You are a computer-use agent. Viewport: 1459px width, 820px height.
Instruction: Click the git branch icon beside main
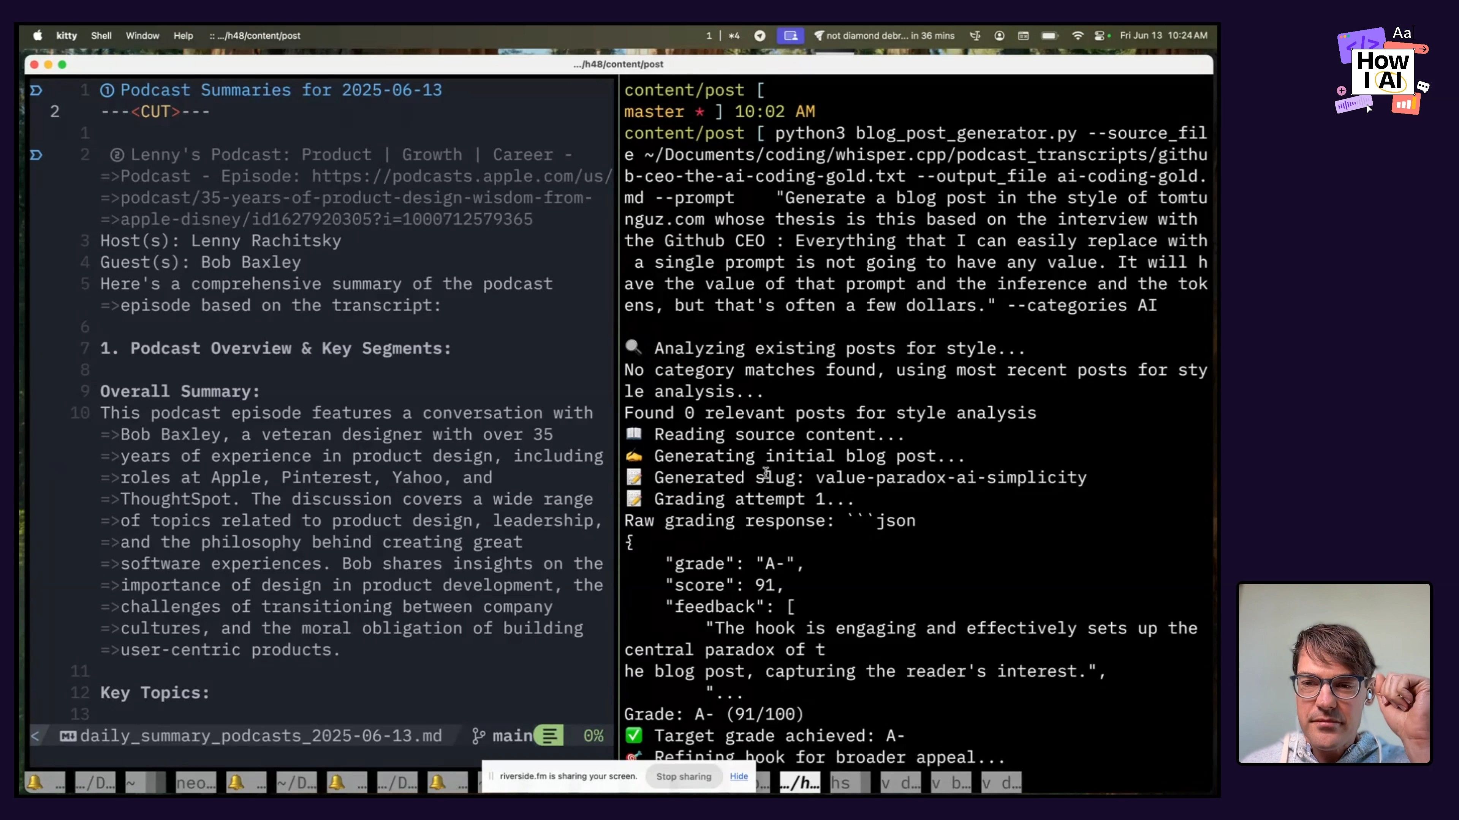click(x=479, y=736)
